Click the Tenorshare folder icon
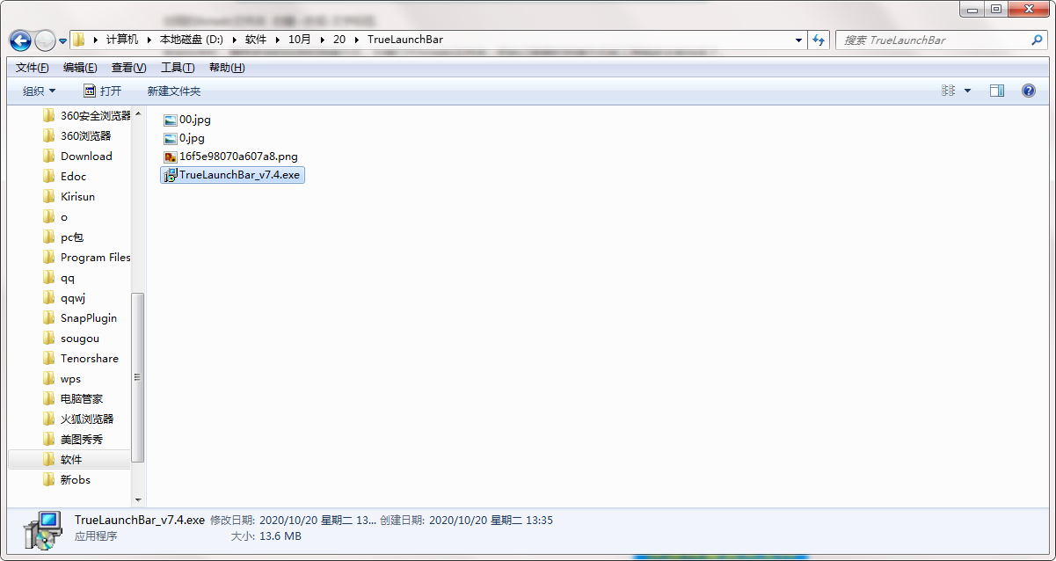The image size is (1056, 561). [49, 359]
